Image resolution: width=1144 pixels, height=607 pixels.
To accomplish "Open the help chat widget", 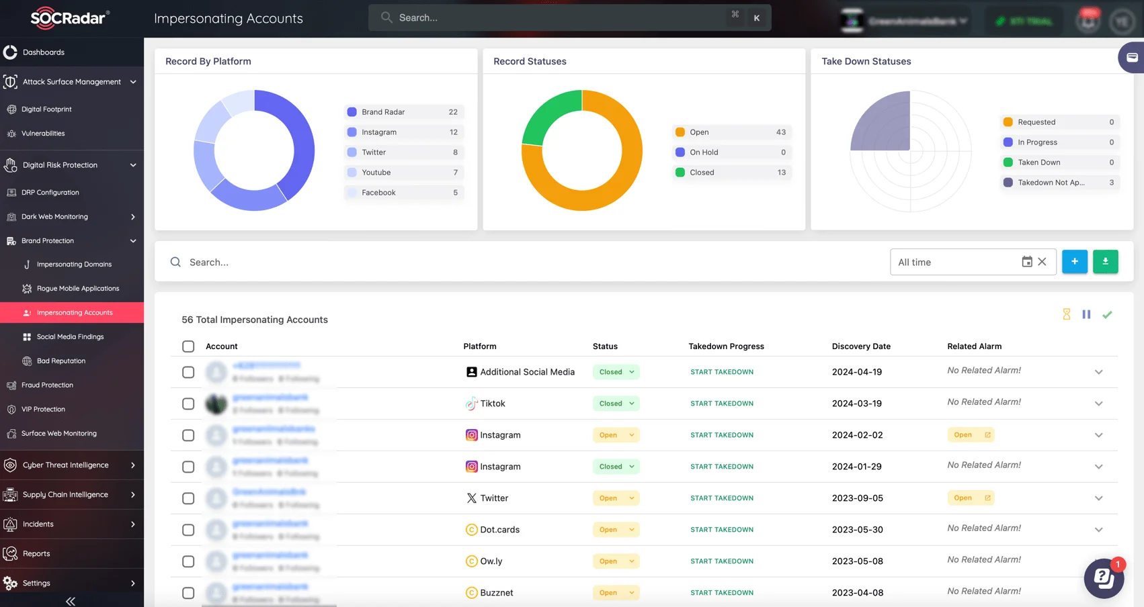I will tap(1104, 577).
